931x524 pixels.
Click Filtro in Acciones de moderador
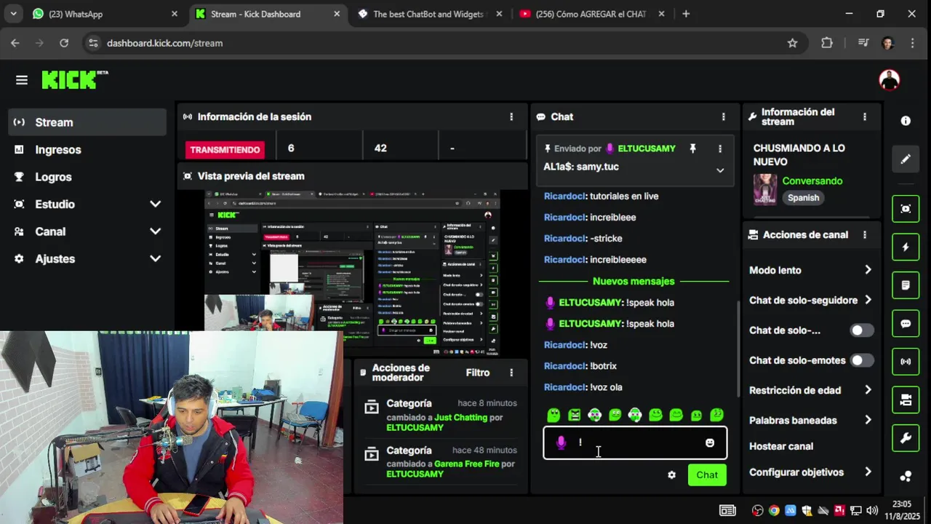pos(478,373)
